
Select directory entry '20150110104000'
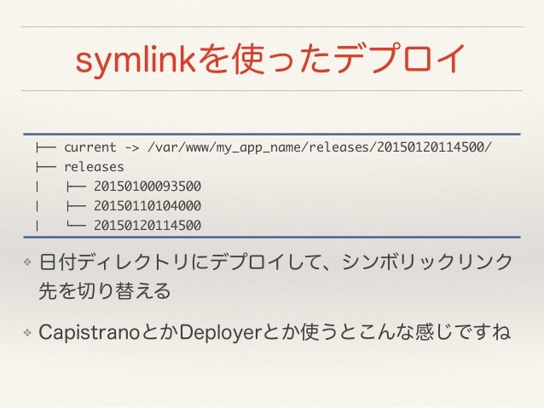(x=148, y=206)
